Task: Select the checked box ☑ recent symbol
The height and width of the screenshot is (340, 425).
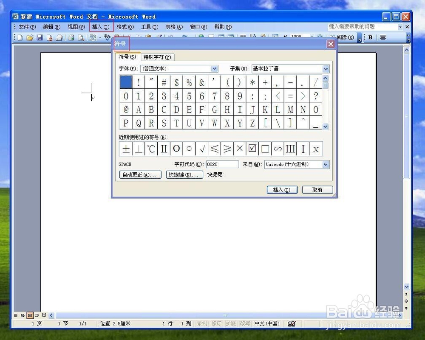Action: [252, 149]
